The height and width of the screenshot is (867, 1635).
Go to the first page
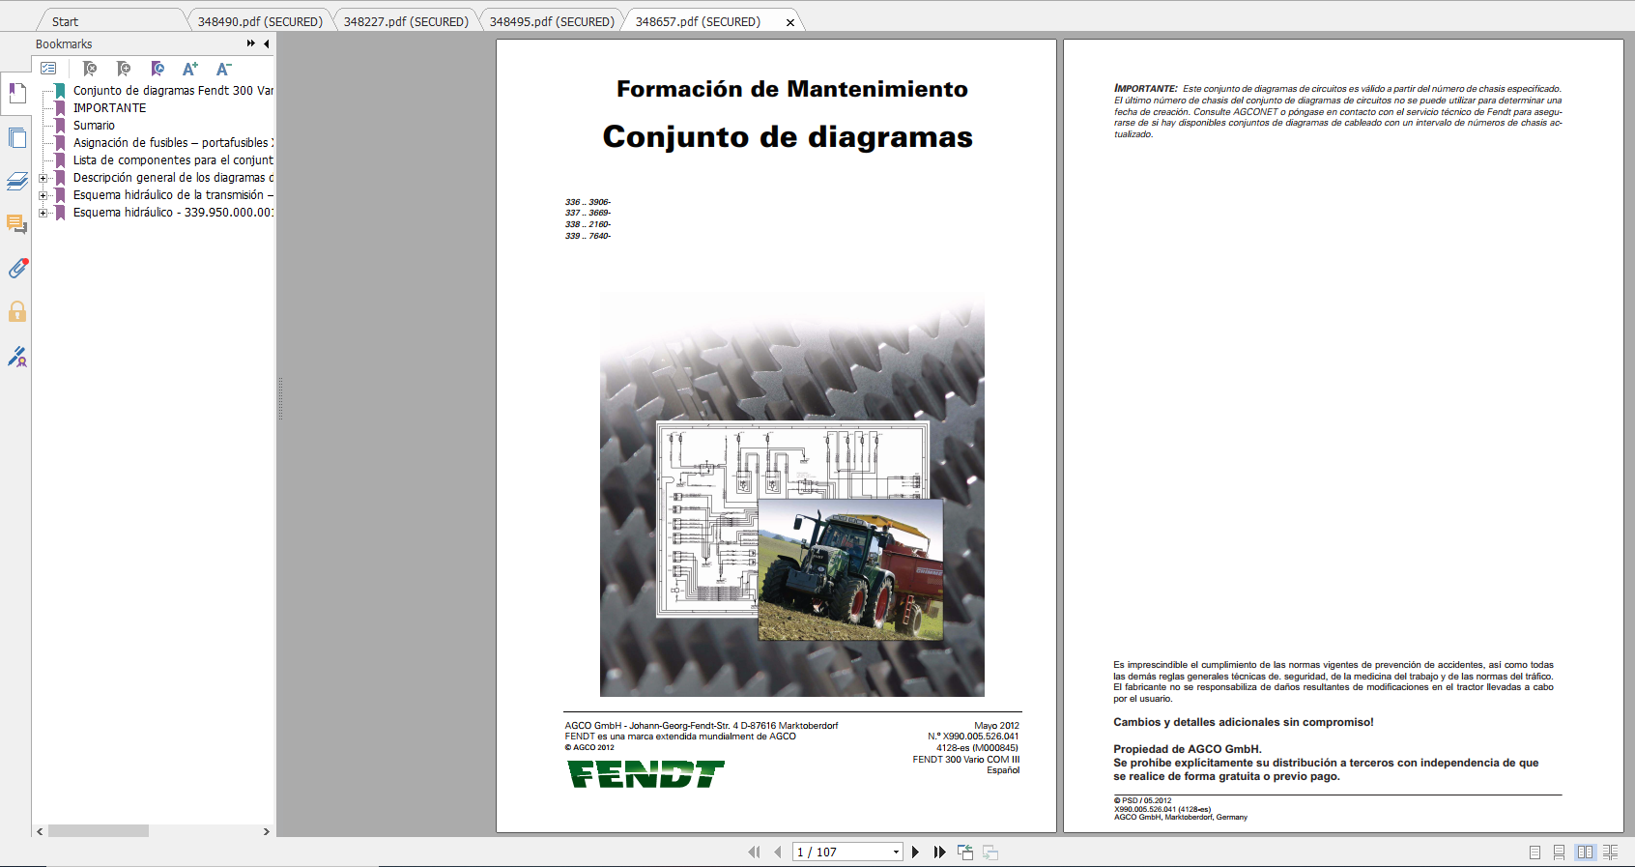[754, 852]
